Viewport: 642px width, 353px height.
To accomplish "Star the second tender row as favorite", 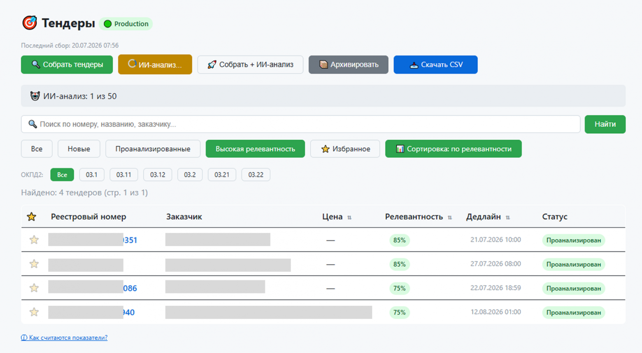I will 34,264.
